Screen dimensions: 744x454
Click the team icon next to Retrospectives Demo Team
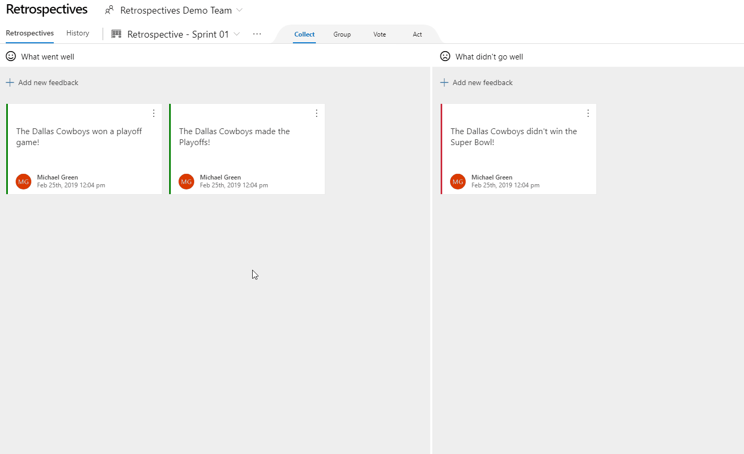click(x=109, y=10)
